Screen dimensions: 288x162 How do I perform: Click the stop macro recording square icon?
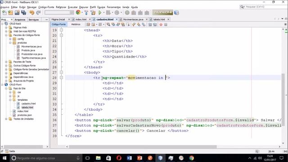(x=166, y=25)
